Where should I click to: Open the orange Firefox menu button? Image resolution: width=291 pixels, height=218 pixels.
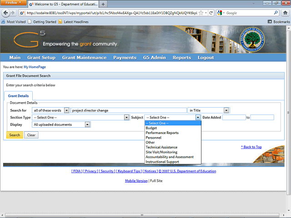tap(13, 2)
